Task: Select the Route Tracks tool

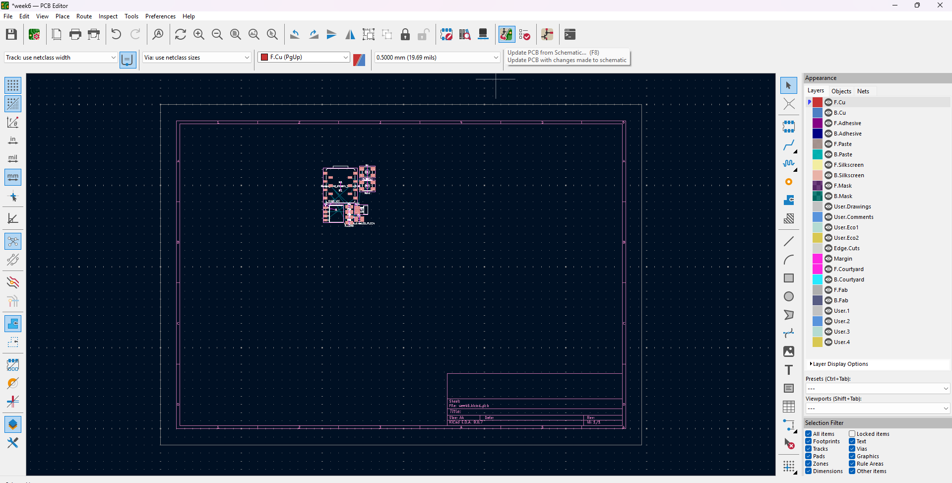Action: (x=788, y=145)
